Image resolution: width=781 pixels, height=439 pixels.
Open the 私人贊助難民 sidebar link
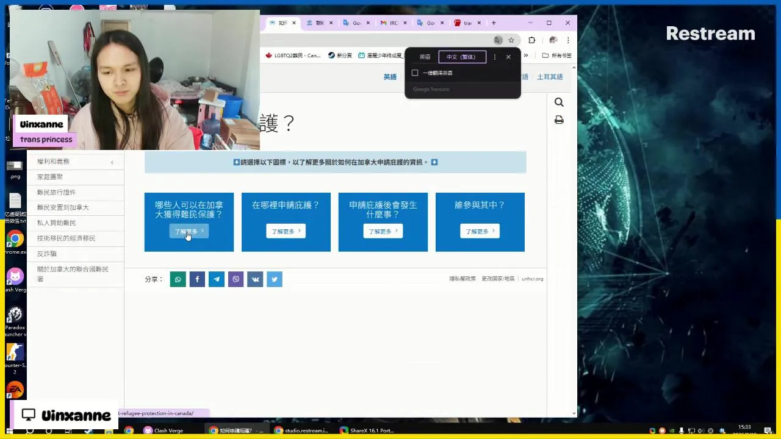[x=56, y=223]
